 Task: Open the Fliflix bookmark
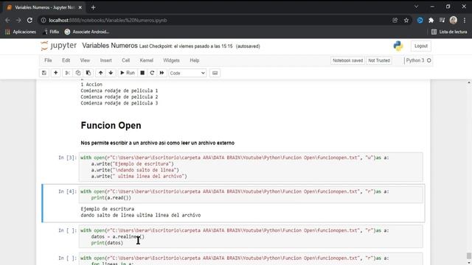coord(51,32)
